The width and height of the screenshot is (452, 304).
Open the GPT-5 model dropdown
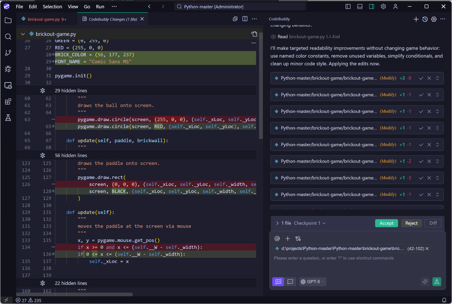coord(313,282)
